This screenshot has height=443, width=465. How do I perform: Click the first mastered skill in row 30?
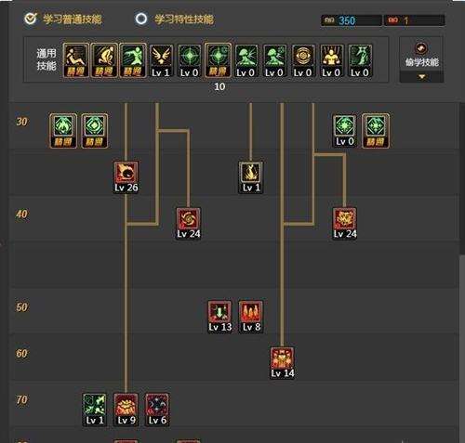[x=63, y=131]
